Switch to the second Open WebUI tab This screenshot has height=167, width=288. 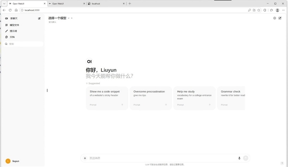(x=66, y=4)
